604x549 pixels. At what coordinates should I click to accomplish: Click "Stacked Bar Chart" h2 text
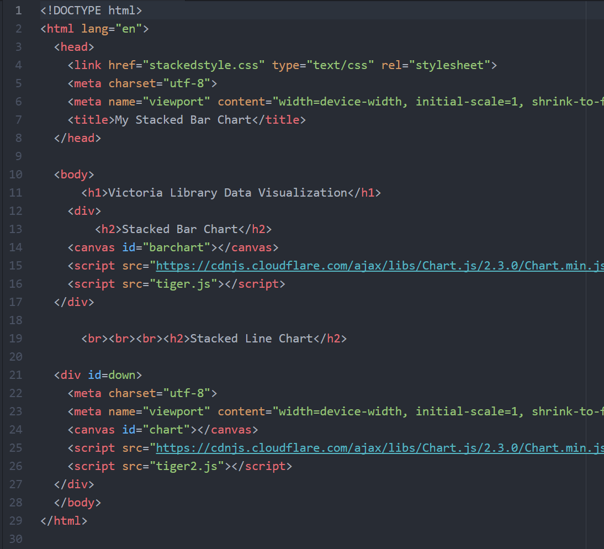tap(180, 229)
